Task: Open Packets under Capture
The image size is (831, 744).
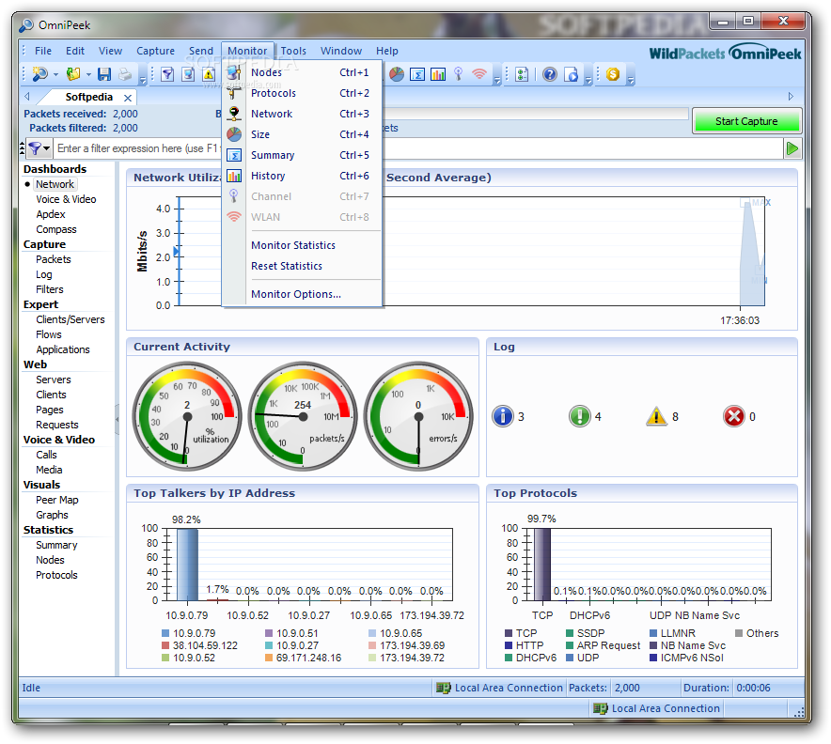Action: 53,259
